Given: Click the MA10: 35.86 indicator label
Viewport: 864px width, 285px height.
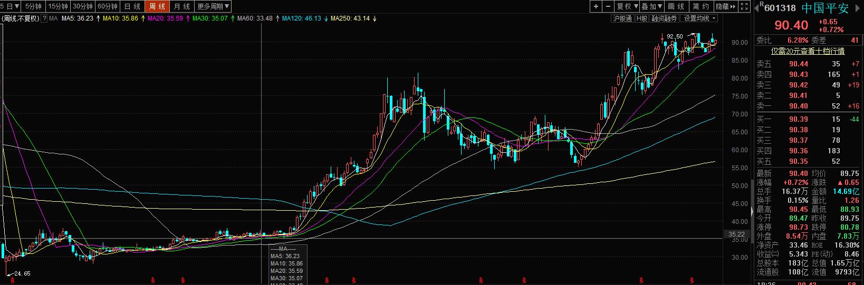Looking at the screenshot, I should (120, 18).
